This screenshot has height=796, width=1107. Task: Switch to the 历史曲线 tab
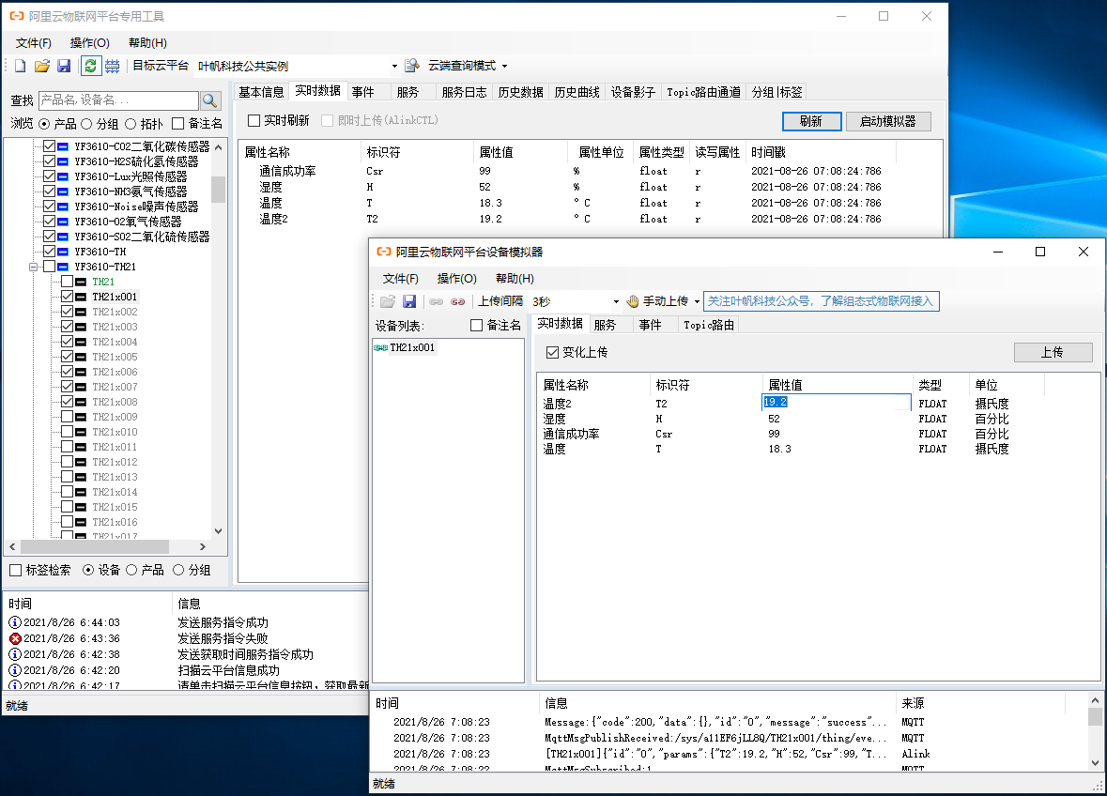point(577,92)
